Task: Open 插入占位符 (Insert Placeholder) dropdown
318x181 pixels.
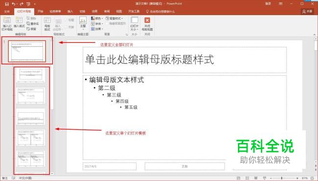Action: (58, 24)
